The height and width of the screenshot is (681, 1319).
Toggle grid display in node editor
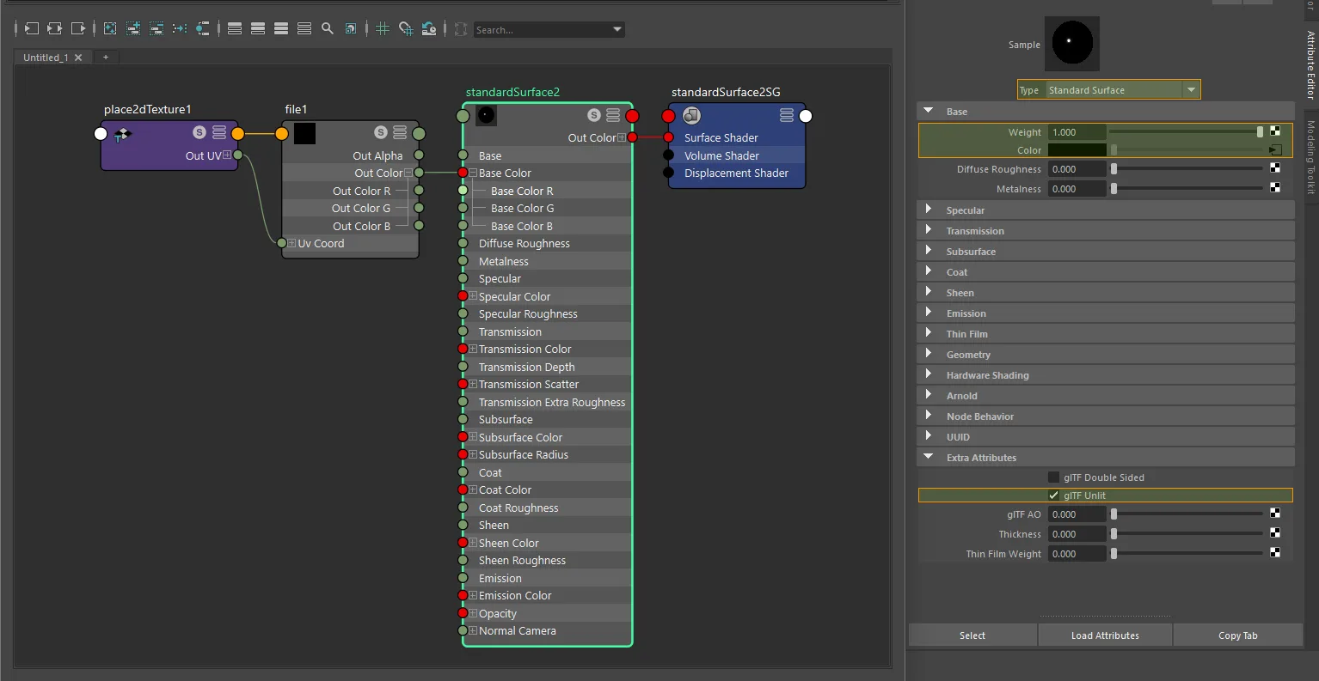point(383,28)
